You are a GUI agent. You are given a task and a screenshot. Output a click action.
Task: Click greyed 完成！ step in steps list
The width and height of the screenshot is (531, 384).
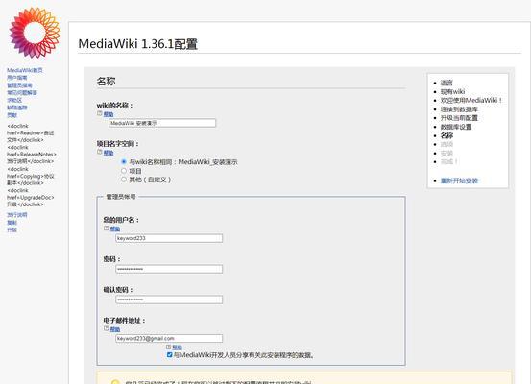tap(449, 161)
